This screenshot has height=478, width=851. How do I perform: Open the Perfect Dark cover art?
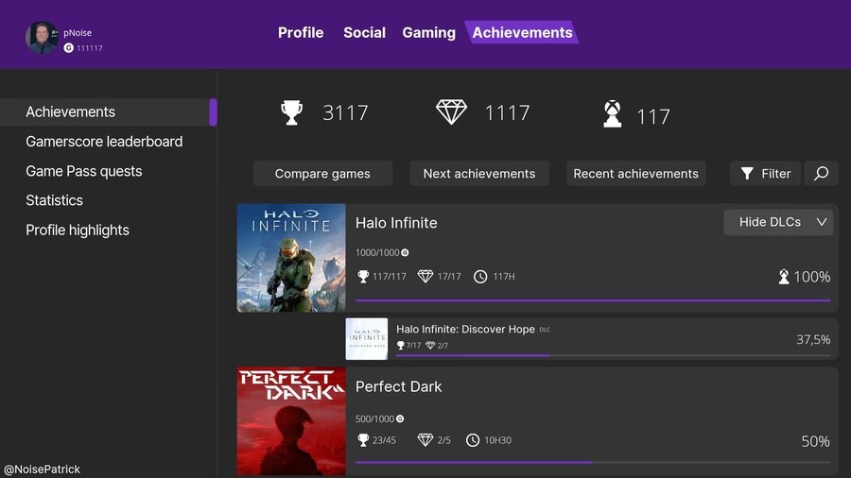[x=291, y=421]
